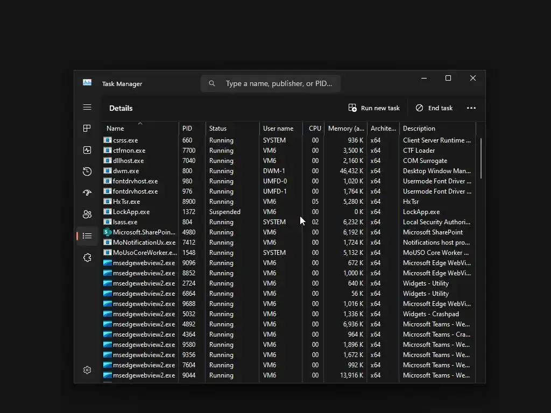The width and height of the screenshot is (551, 413).
Task: Click the ctfmon.exe process icon
Action: coord(108,151)
